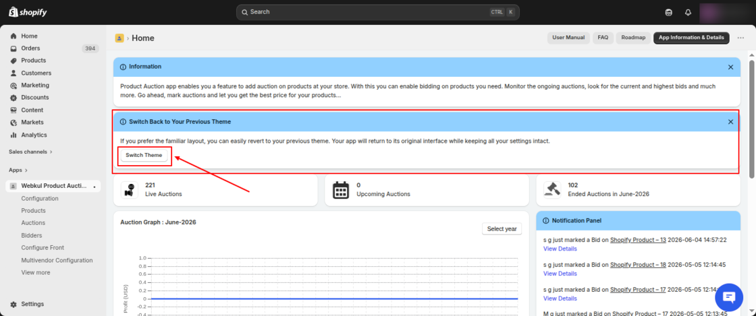The height and width of the screenshot is (316, 756).
Task: Open the Bidders page
Action: pos(31,235)
